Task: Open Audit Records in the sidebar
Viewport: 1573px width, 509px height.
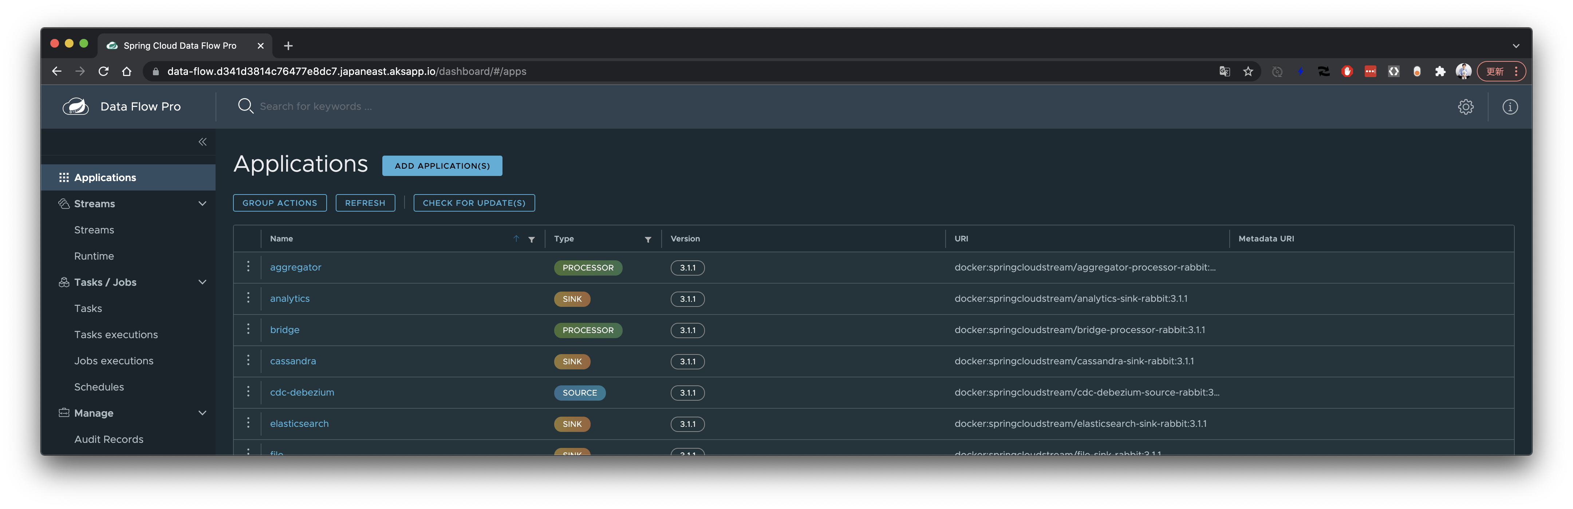Action: [x=109, y=440]
